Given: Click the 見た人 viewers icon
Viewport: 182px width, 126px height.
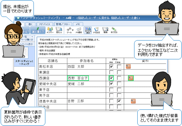Looking at the screenshot, I should click(x=59, y=30).
